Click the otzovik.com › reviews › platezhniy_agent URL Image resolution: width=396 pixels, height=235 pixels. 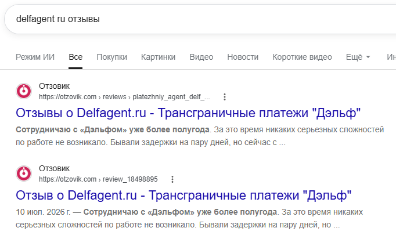[x=124, y=97]
